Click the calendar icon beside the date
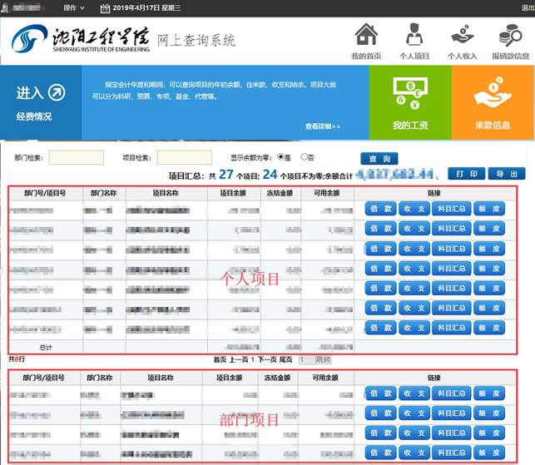 point(104,8)
